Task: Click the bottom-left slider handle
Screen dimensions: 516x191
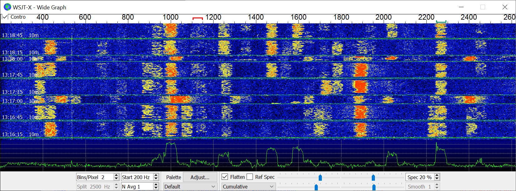Action: coord(316,187)
